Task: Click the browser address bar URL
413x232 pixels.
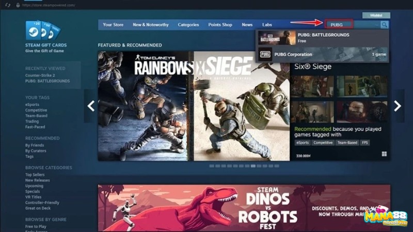Action: click(x=49, y=5)
